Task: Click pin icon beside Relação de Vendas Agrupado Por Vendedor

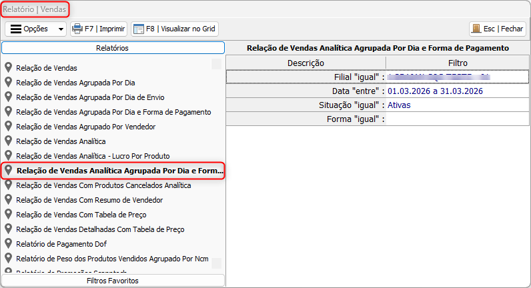Action: tap(9, 126)
